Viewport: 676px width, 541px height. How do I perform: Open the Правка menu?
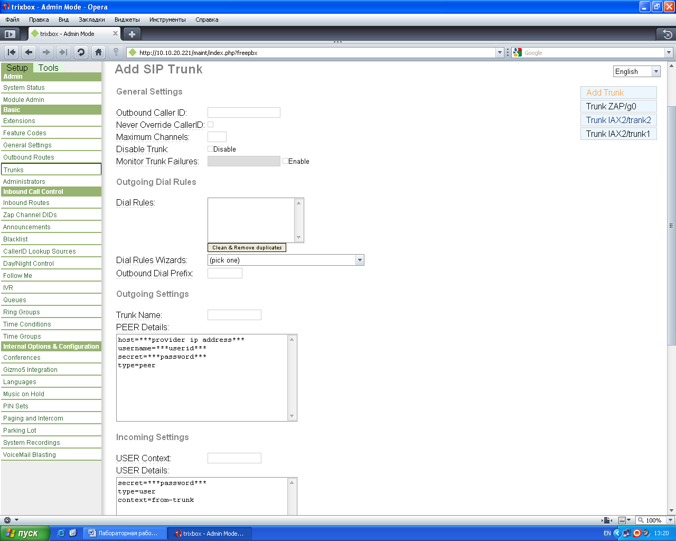(39, 20)
